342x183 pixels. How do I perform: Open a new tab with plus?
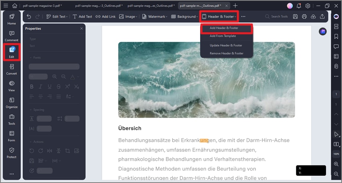(235, 6)
